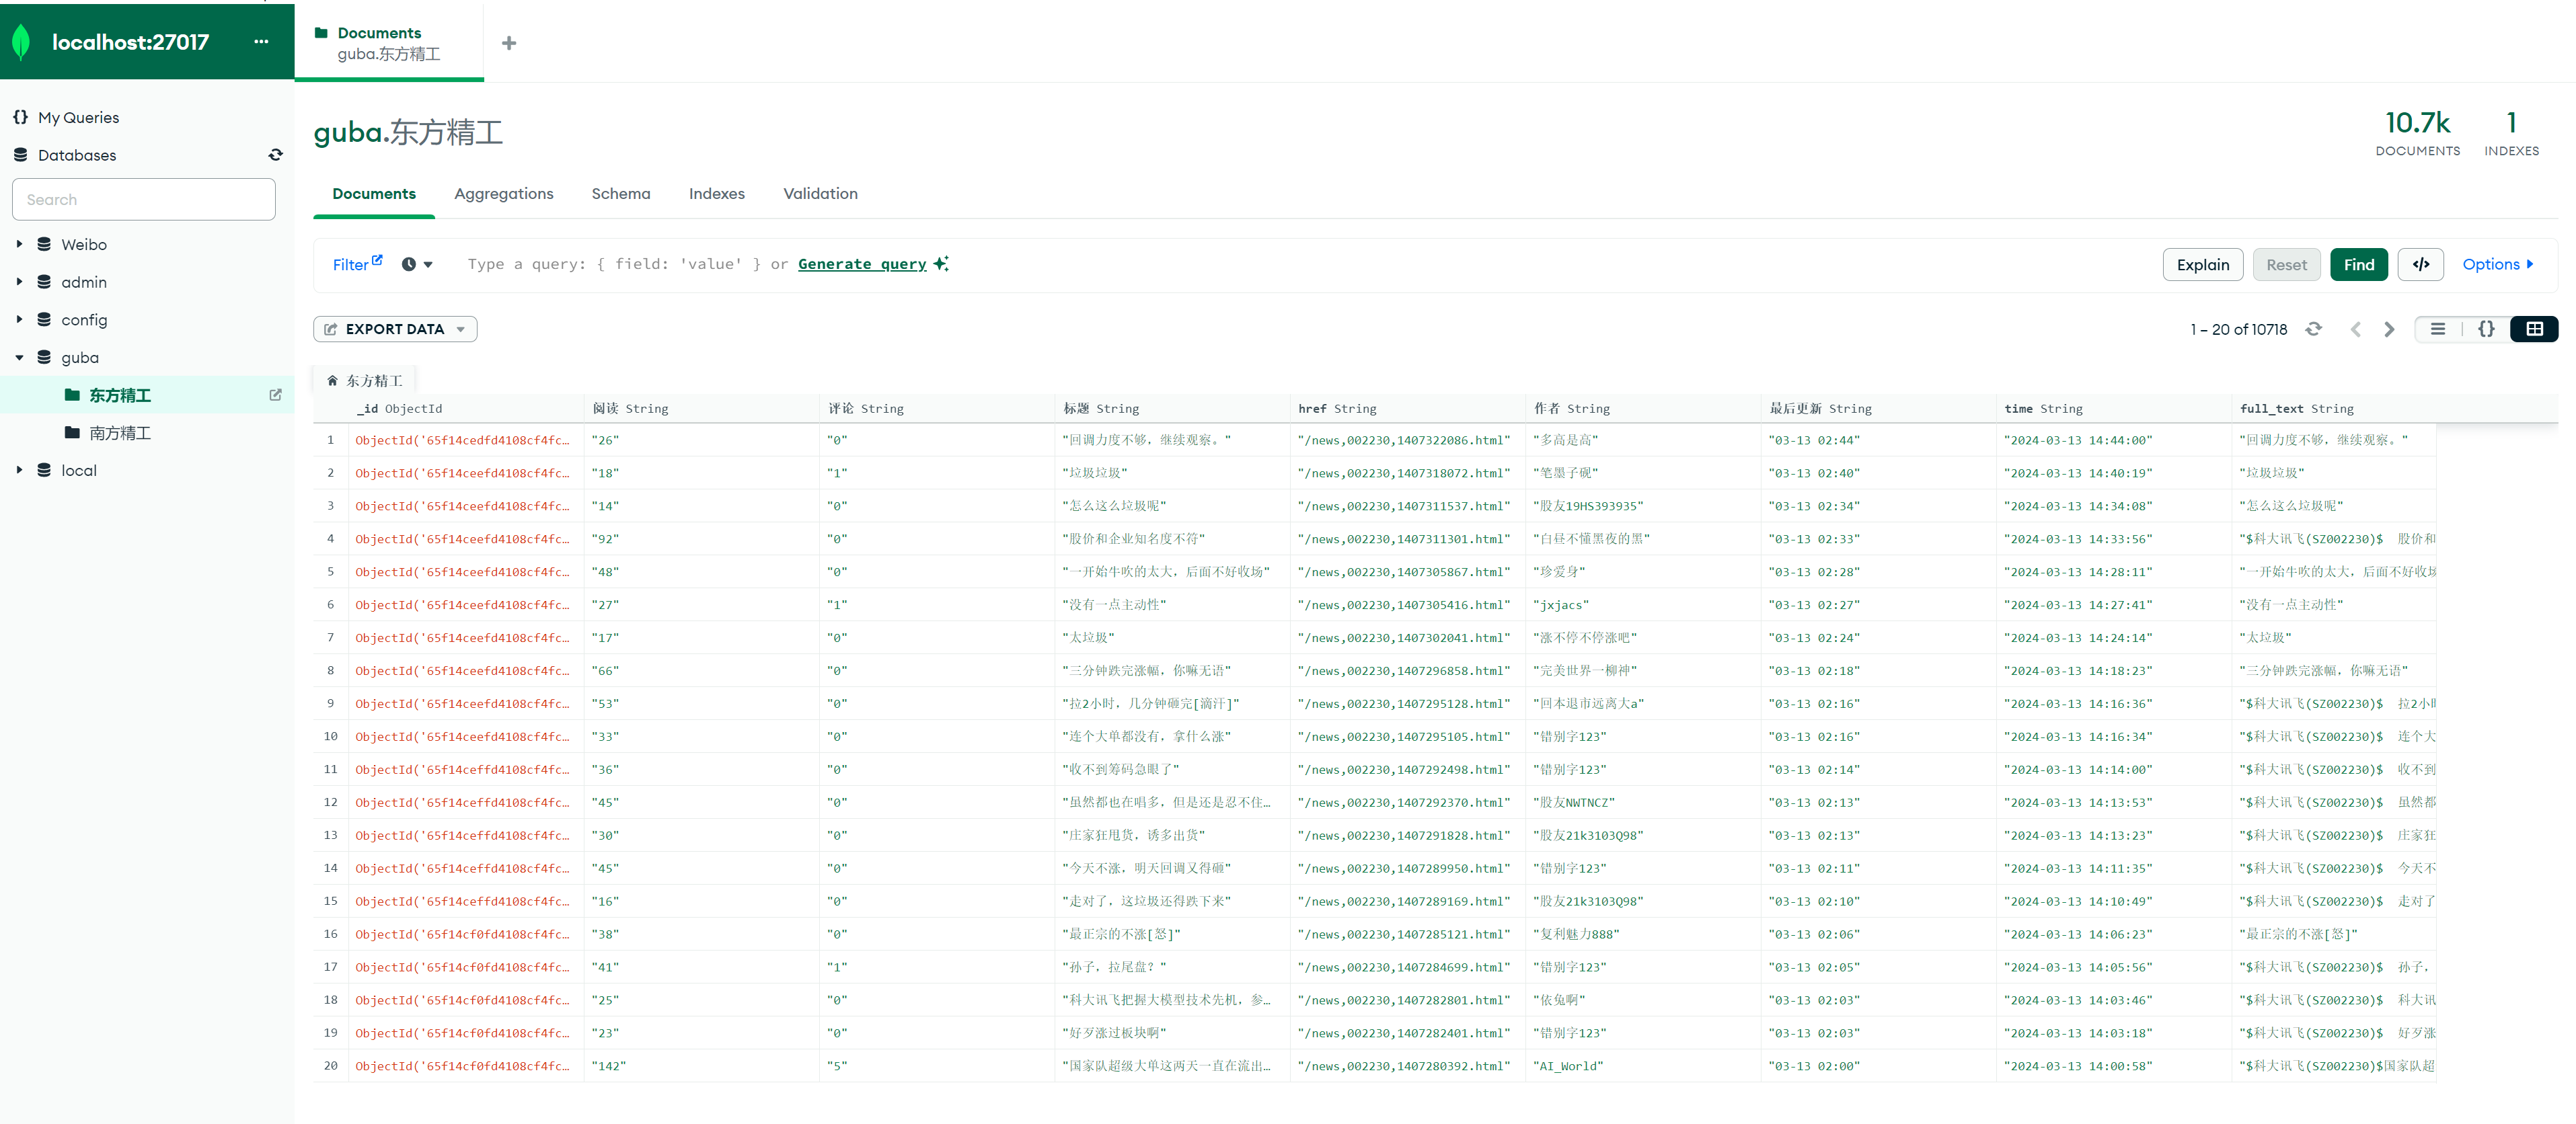
Task: Switch to the Validation tab
Action: (x=820, y=194)
